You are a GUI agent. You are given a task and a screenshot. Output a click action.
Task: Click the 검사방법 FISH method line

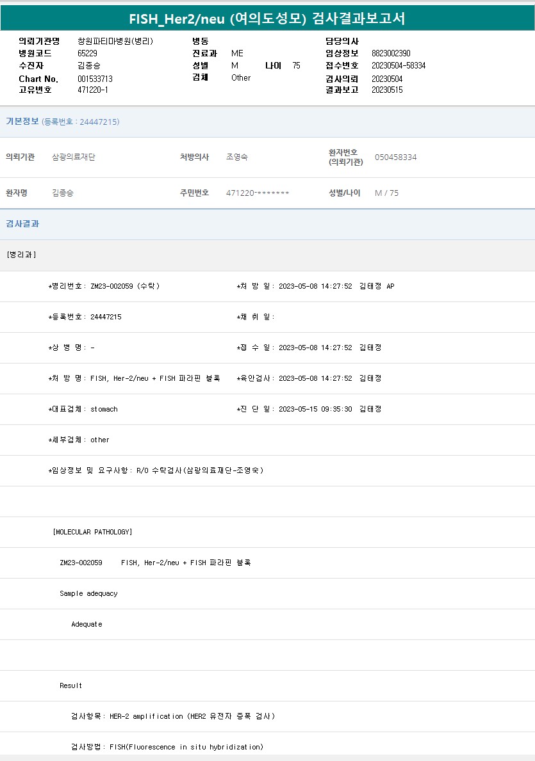[167, 747]
